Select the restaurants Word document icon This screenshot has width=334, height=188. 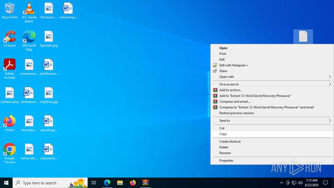pos(49,152)
